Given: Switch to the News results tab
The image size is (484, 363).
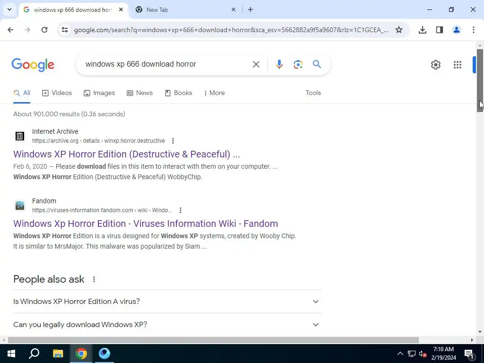Looking at the screenshot, I should pyautogui.click(x=140, y=93).
